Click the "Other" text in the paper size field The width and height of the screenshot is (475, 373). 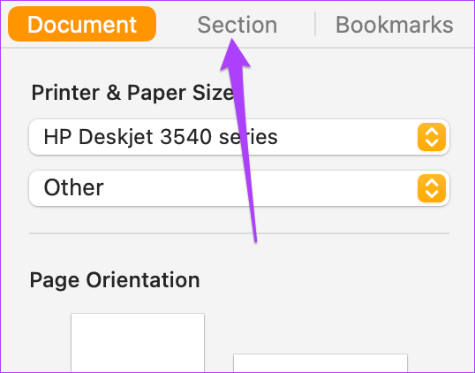pos(73,188)
